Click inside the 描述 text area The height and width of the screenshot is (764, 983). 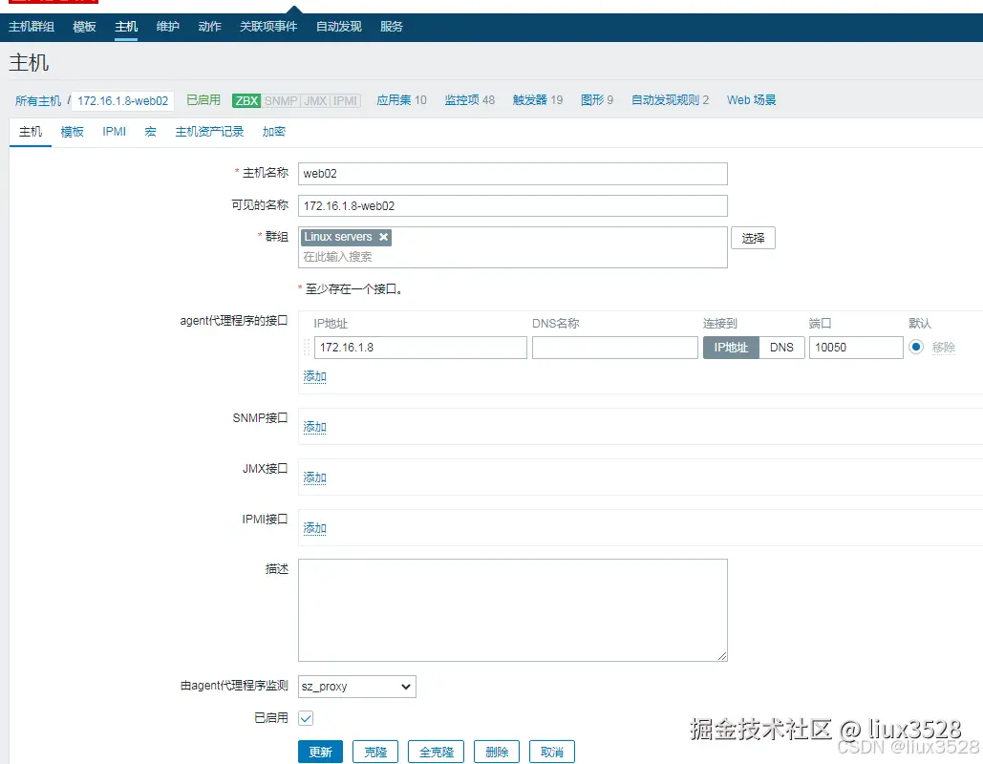click(513, 610)
